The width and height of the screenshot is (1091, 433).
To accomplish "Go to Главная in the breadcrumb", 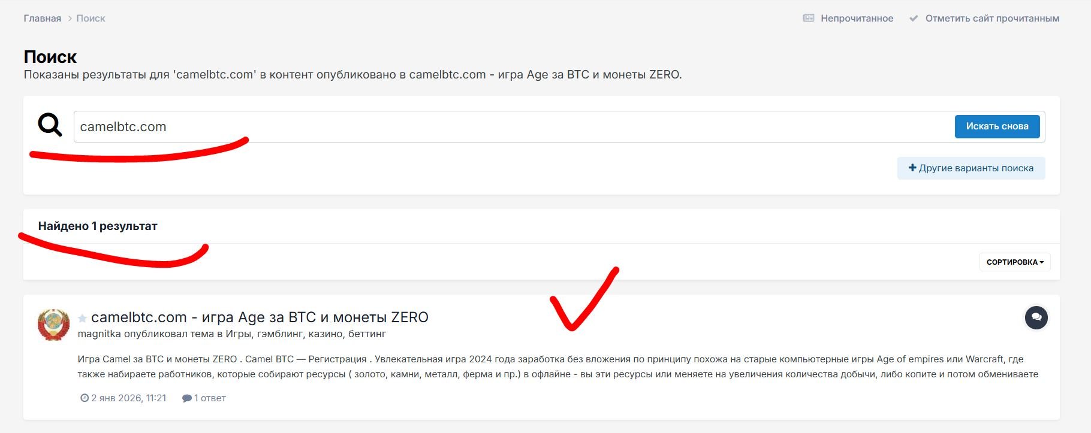I will [42, 19].
